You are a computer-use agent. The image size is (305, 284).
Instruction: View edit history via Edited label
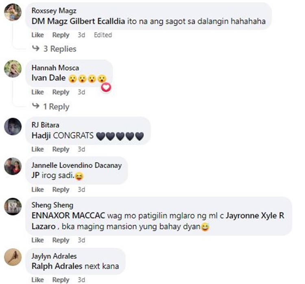103,35
